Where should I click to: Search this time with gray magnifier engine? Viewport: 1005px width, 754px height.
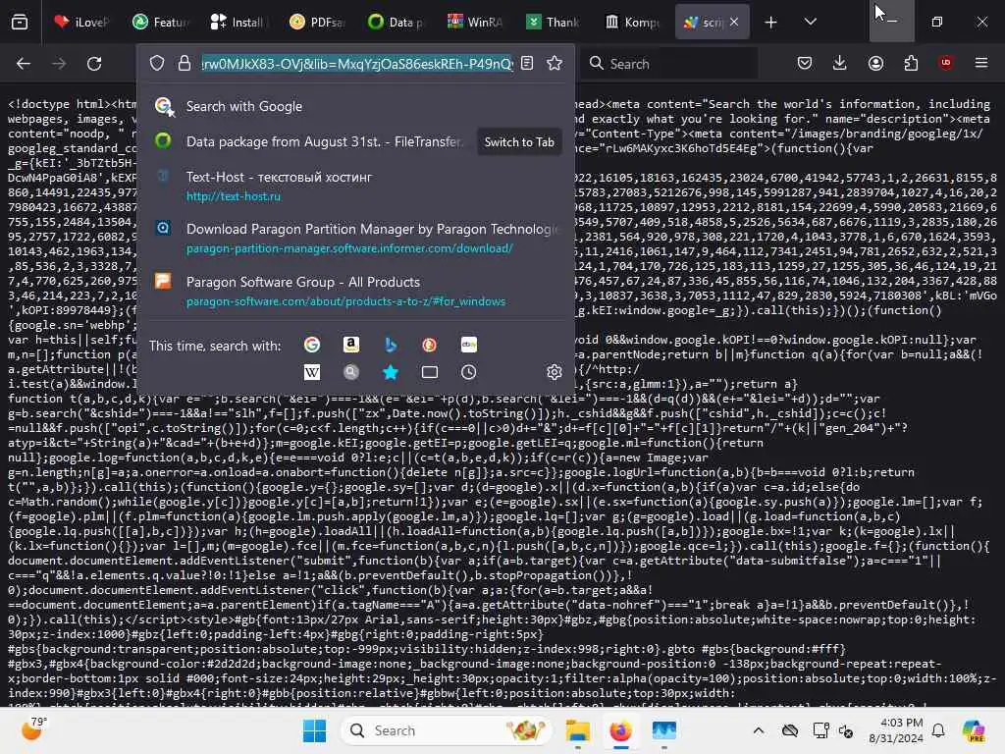click(351, 372)
